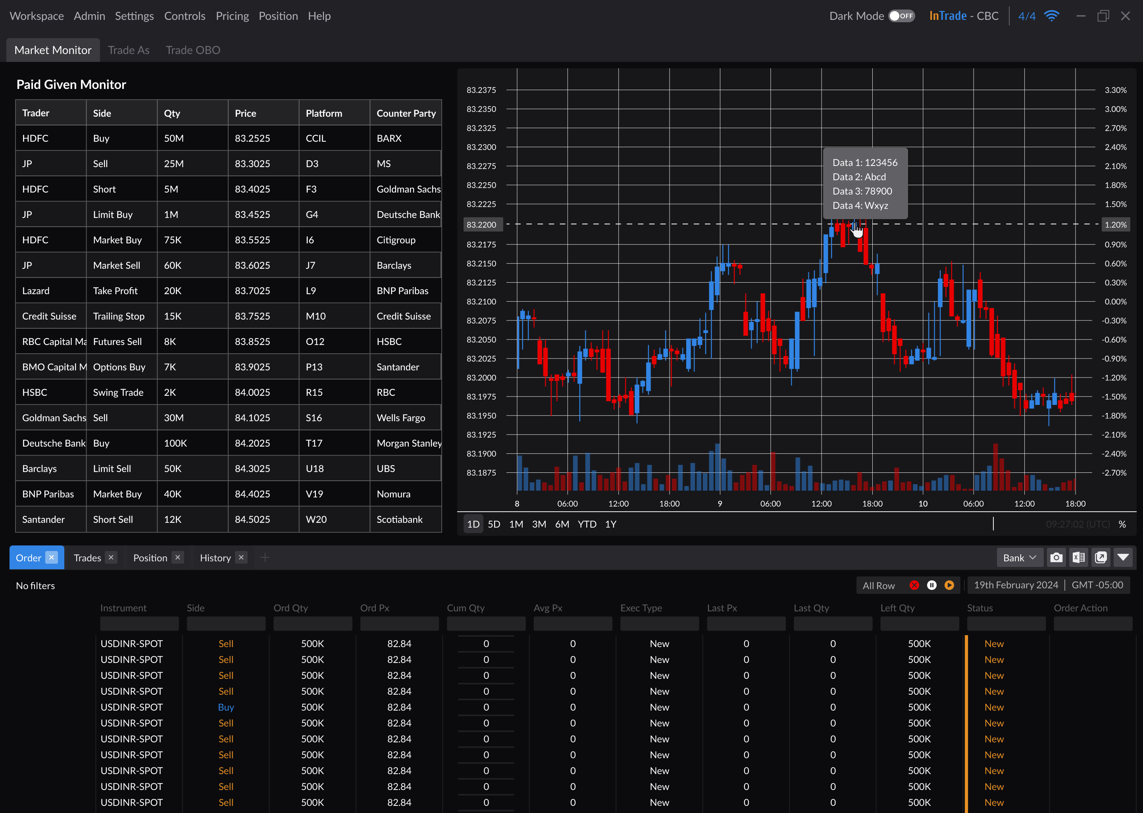1143x813 pixels.
Task: Toggle percent scale on chart
Action: pos(1122,524)
